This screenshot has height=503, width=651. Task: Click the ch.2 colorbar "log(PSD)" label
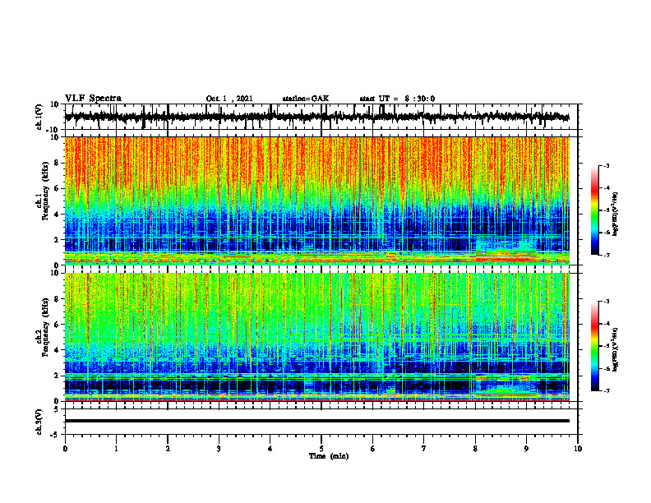pos(616,350)
